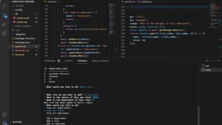Open the Run and Debug view
This screenshot has width=222, height=125.
(x=5, y=24)
